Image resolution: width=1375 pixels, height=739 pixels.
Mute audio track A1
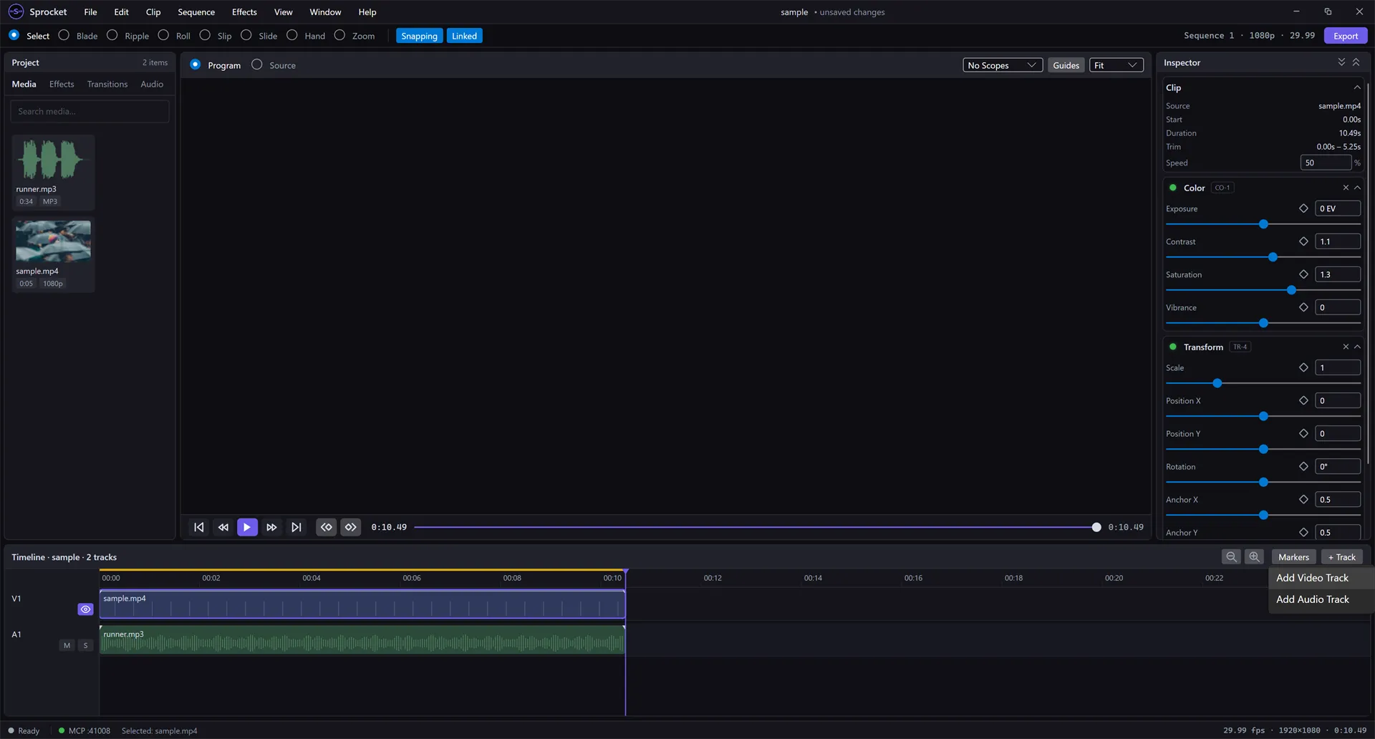67,645
